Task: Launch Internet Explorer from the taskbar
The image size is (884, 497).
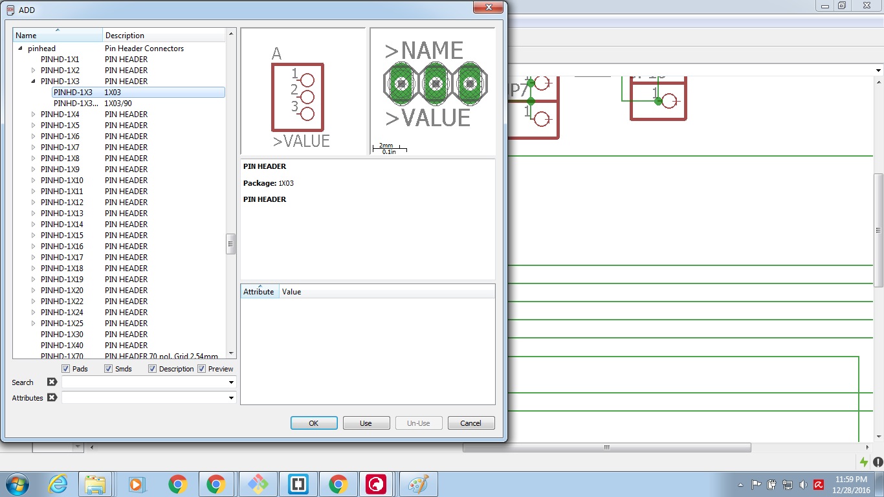Action: click(58, 484)
